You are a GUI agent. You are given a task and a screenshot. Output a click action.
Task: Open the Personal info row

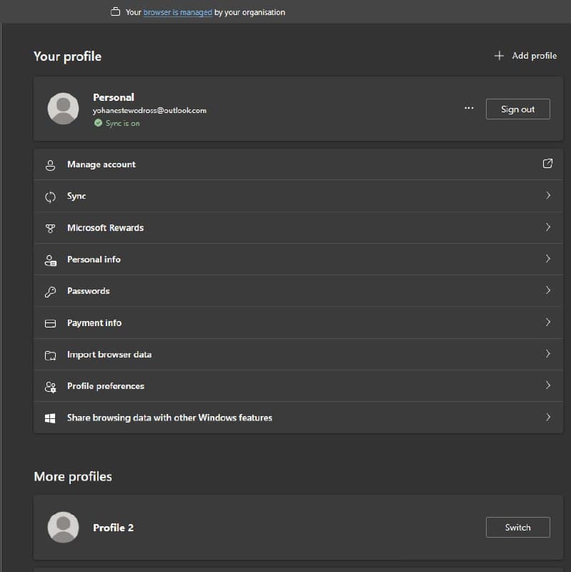tap(298, 260)
